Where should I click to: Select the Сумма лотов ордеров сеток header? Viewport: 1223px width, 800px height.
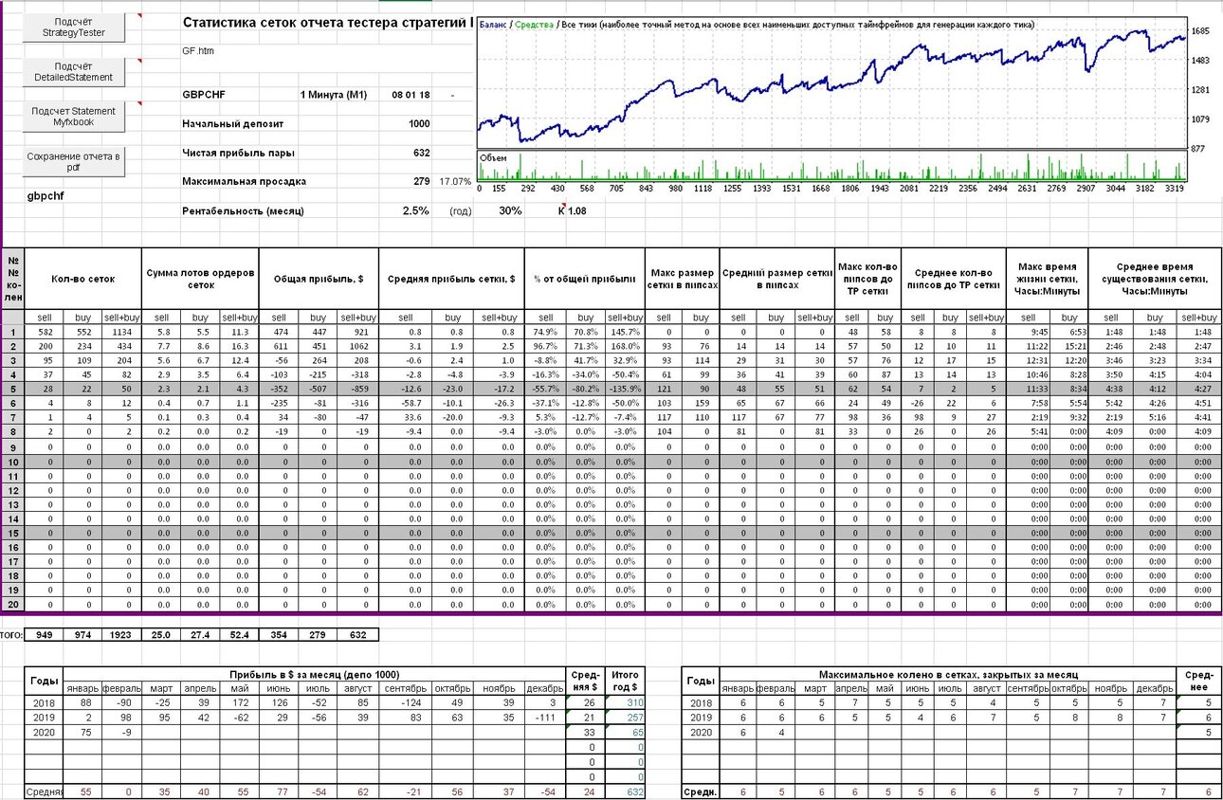(x=200, y=280)
